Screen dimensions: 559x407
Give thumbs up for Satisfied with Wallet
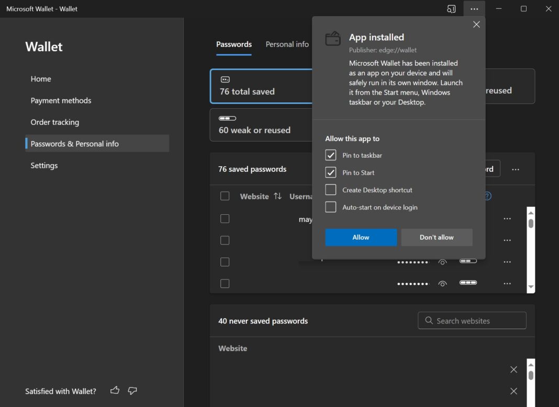(115, 390)
